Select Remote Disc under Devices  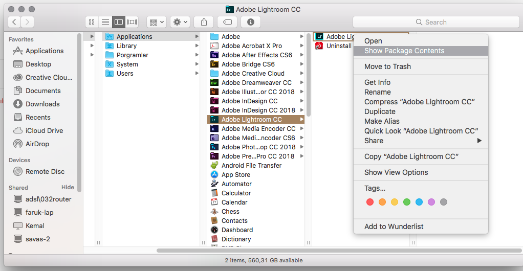[x=39, y=171]
